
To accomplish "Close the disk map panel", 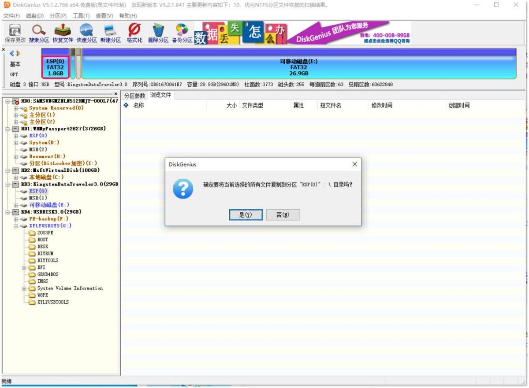I will pos(4,50).
